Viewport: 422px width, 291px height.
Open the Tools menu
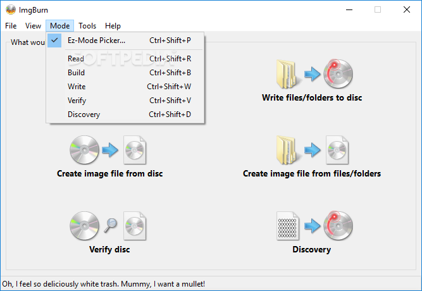87,26
